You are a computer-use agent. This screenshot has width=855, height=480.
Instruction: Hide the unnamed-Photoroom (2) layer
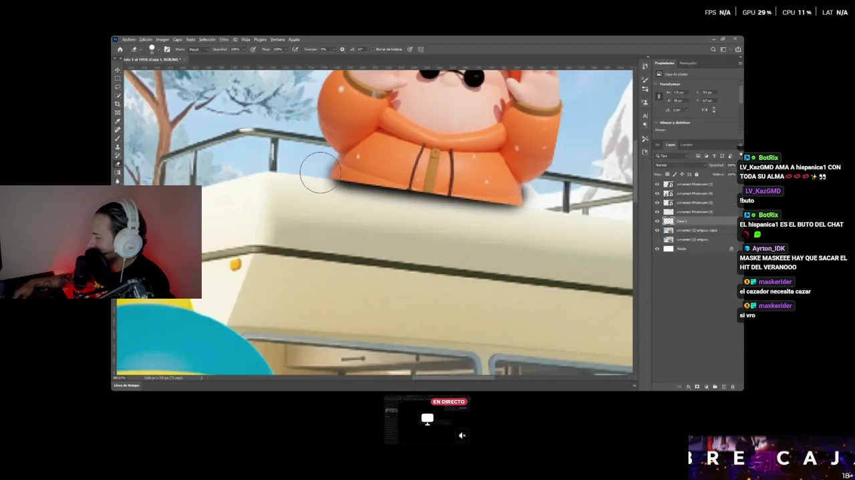coord(657,184)
